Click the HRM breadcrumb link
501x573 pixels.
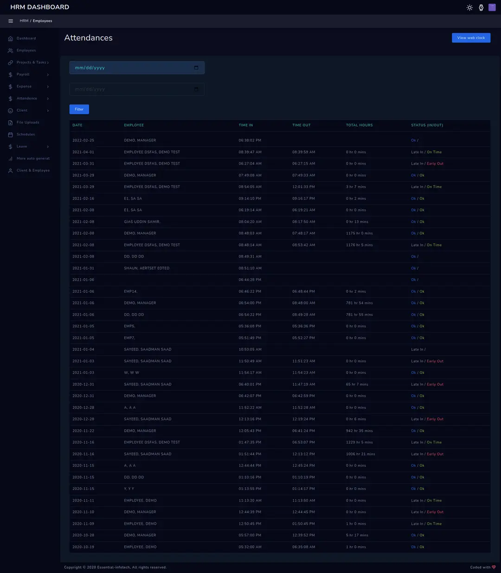pos(24,21)
